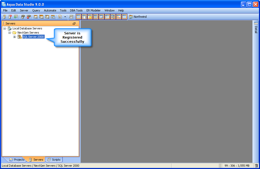The image size is (260, 169).
Task: Click the highlighted bar chart icon
Action: click(119, 17)
